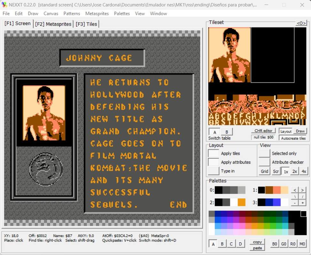The height and width of the screenshot is (255, 311).
Task: Click the plus palette button
Action: click(x=302, y=203)
